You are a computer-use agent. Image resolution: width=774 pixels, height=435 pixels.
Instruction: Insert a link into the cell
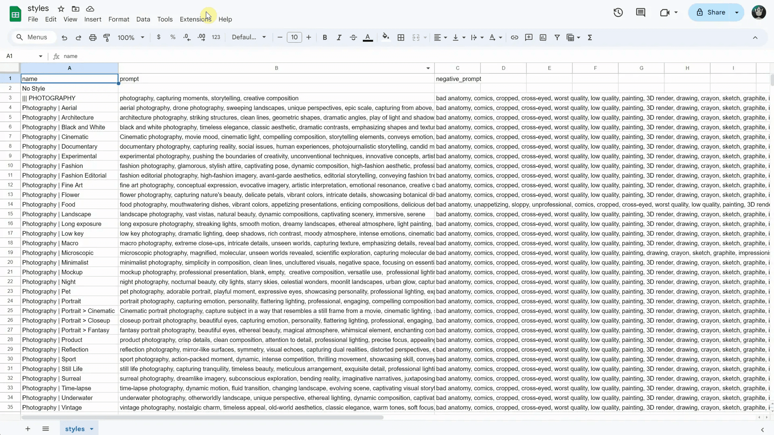pos(514,37)
